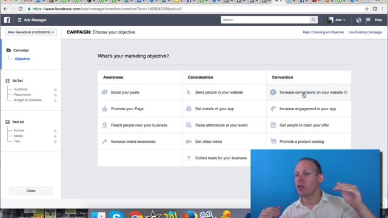
Task: Choose Raise attendance at your event
Action: click(x=224, y=125)
